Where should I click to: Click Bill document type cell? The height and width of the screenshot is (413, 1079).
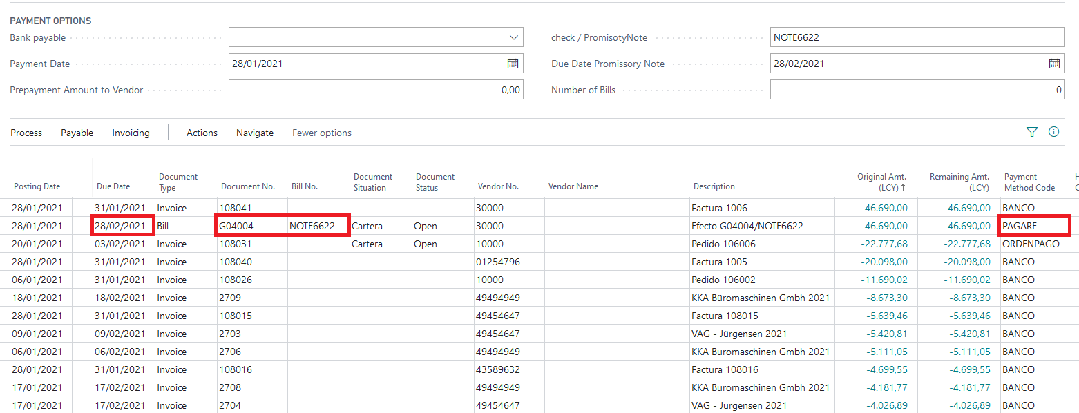point(164,226)
